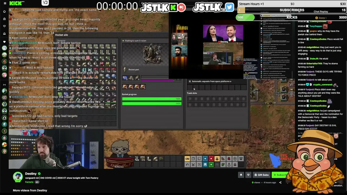
Task: Click the Undo shortcut in Factorio toolbar
Action: coord(187,164)
